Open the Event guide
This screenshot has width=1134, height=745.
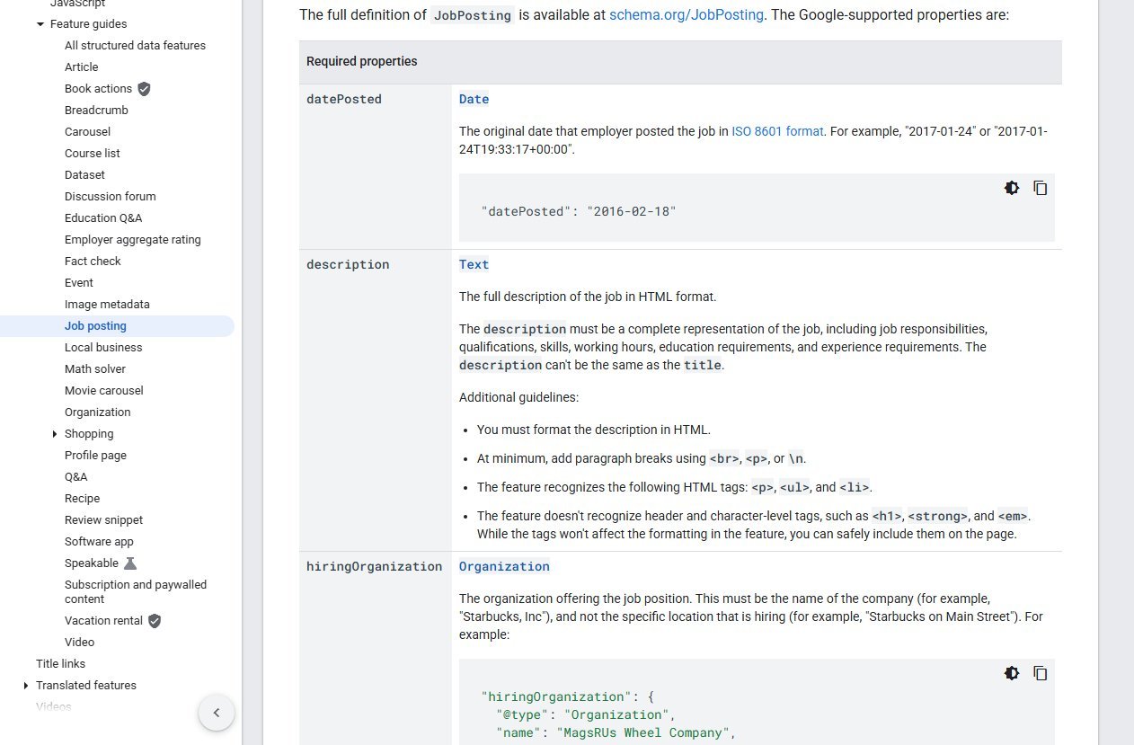(79, 283)
